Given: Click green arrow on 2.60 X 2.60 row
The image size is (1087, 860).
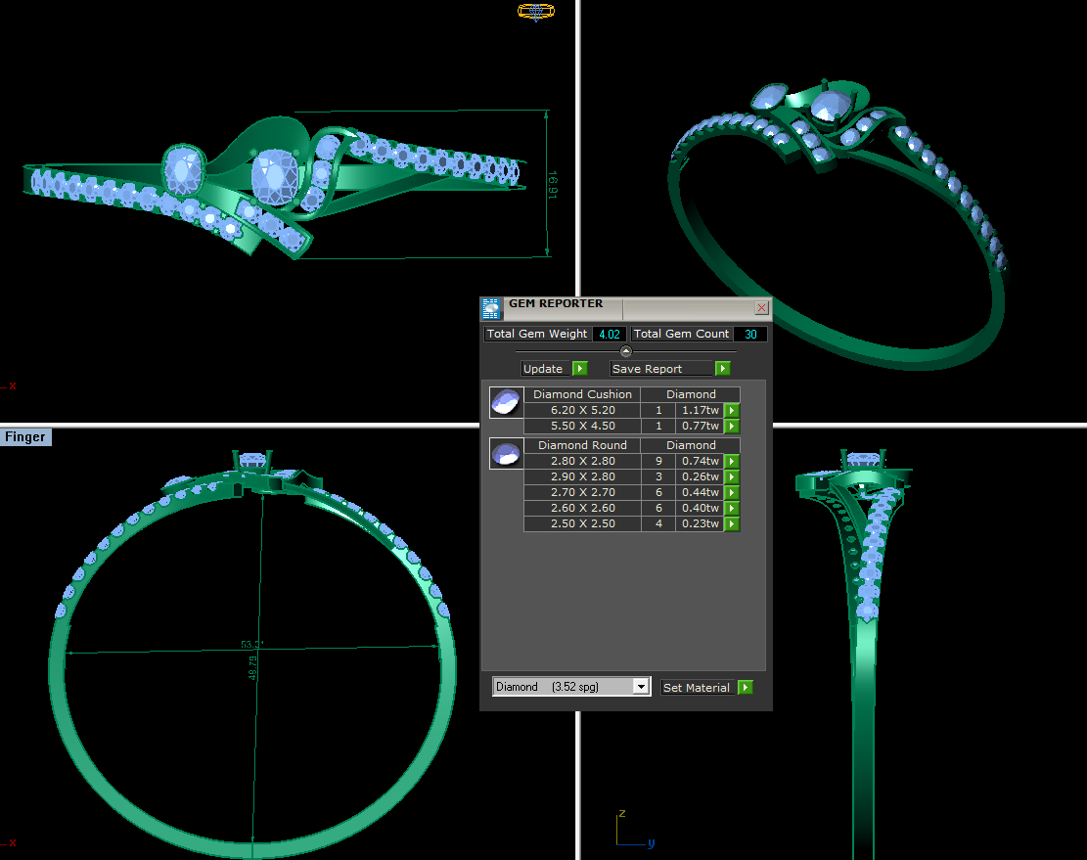Looking at the screenshot, I should click(x=732, y=508).
